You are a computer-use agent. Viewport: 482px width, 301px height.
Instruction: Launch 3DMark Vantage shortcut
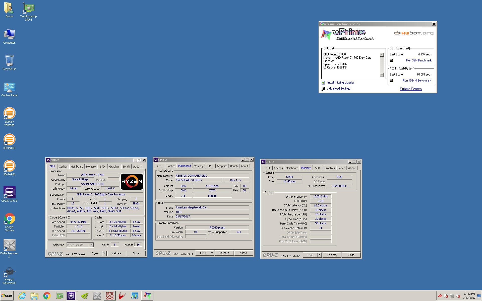tap(9, 117)
